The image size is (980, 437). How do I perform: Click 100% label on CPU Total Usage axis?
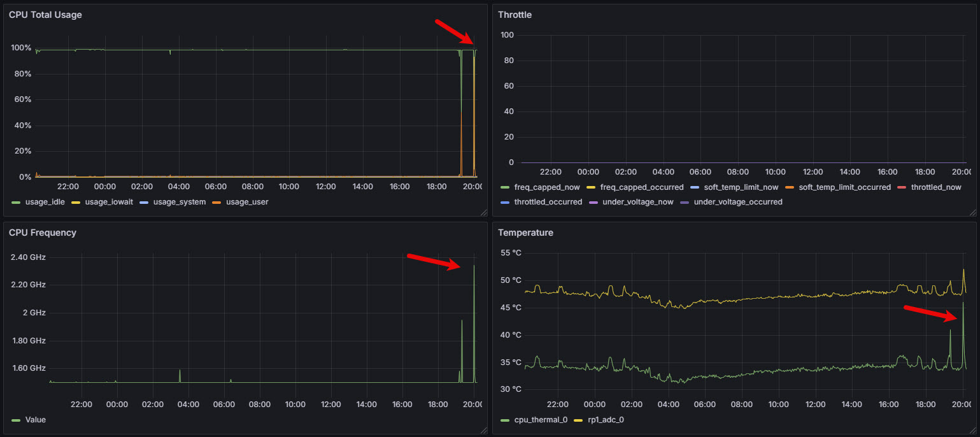21,48
